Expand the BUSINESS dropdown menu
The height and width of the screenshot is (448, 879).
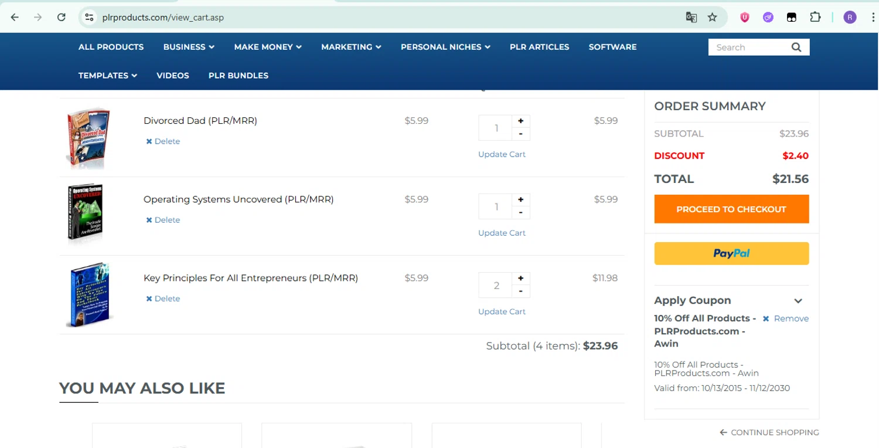click(189, 47)
